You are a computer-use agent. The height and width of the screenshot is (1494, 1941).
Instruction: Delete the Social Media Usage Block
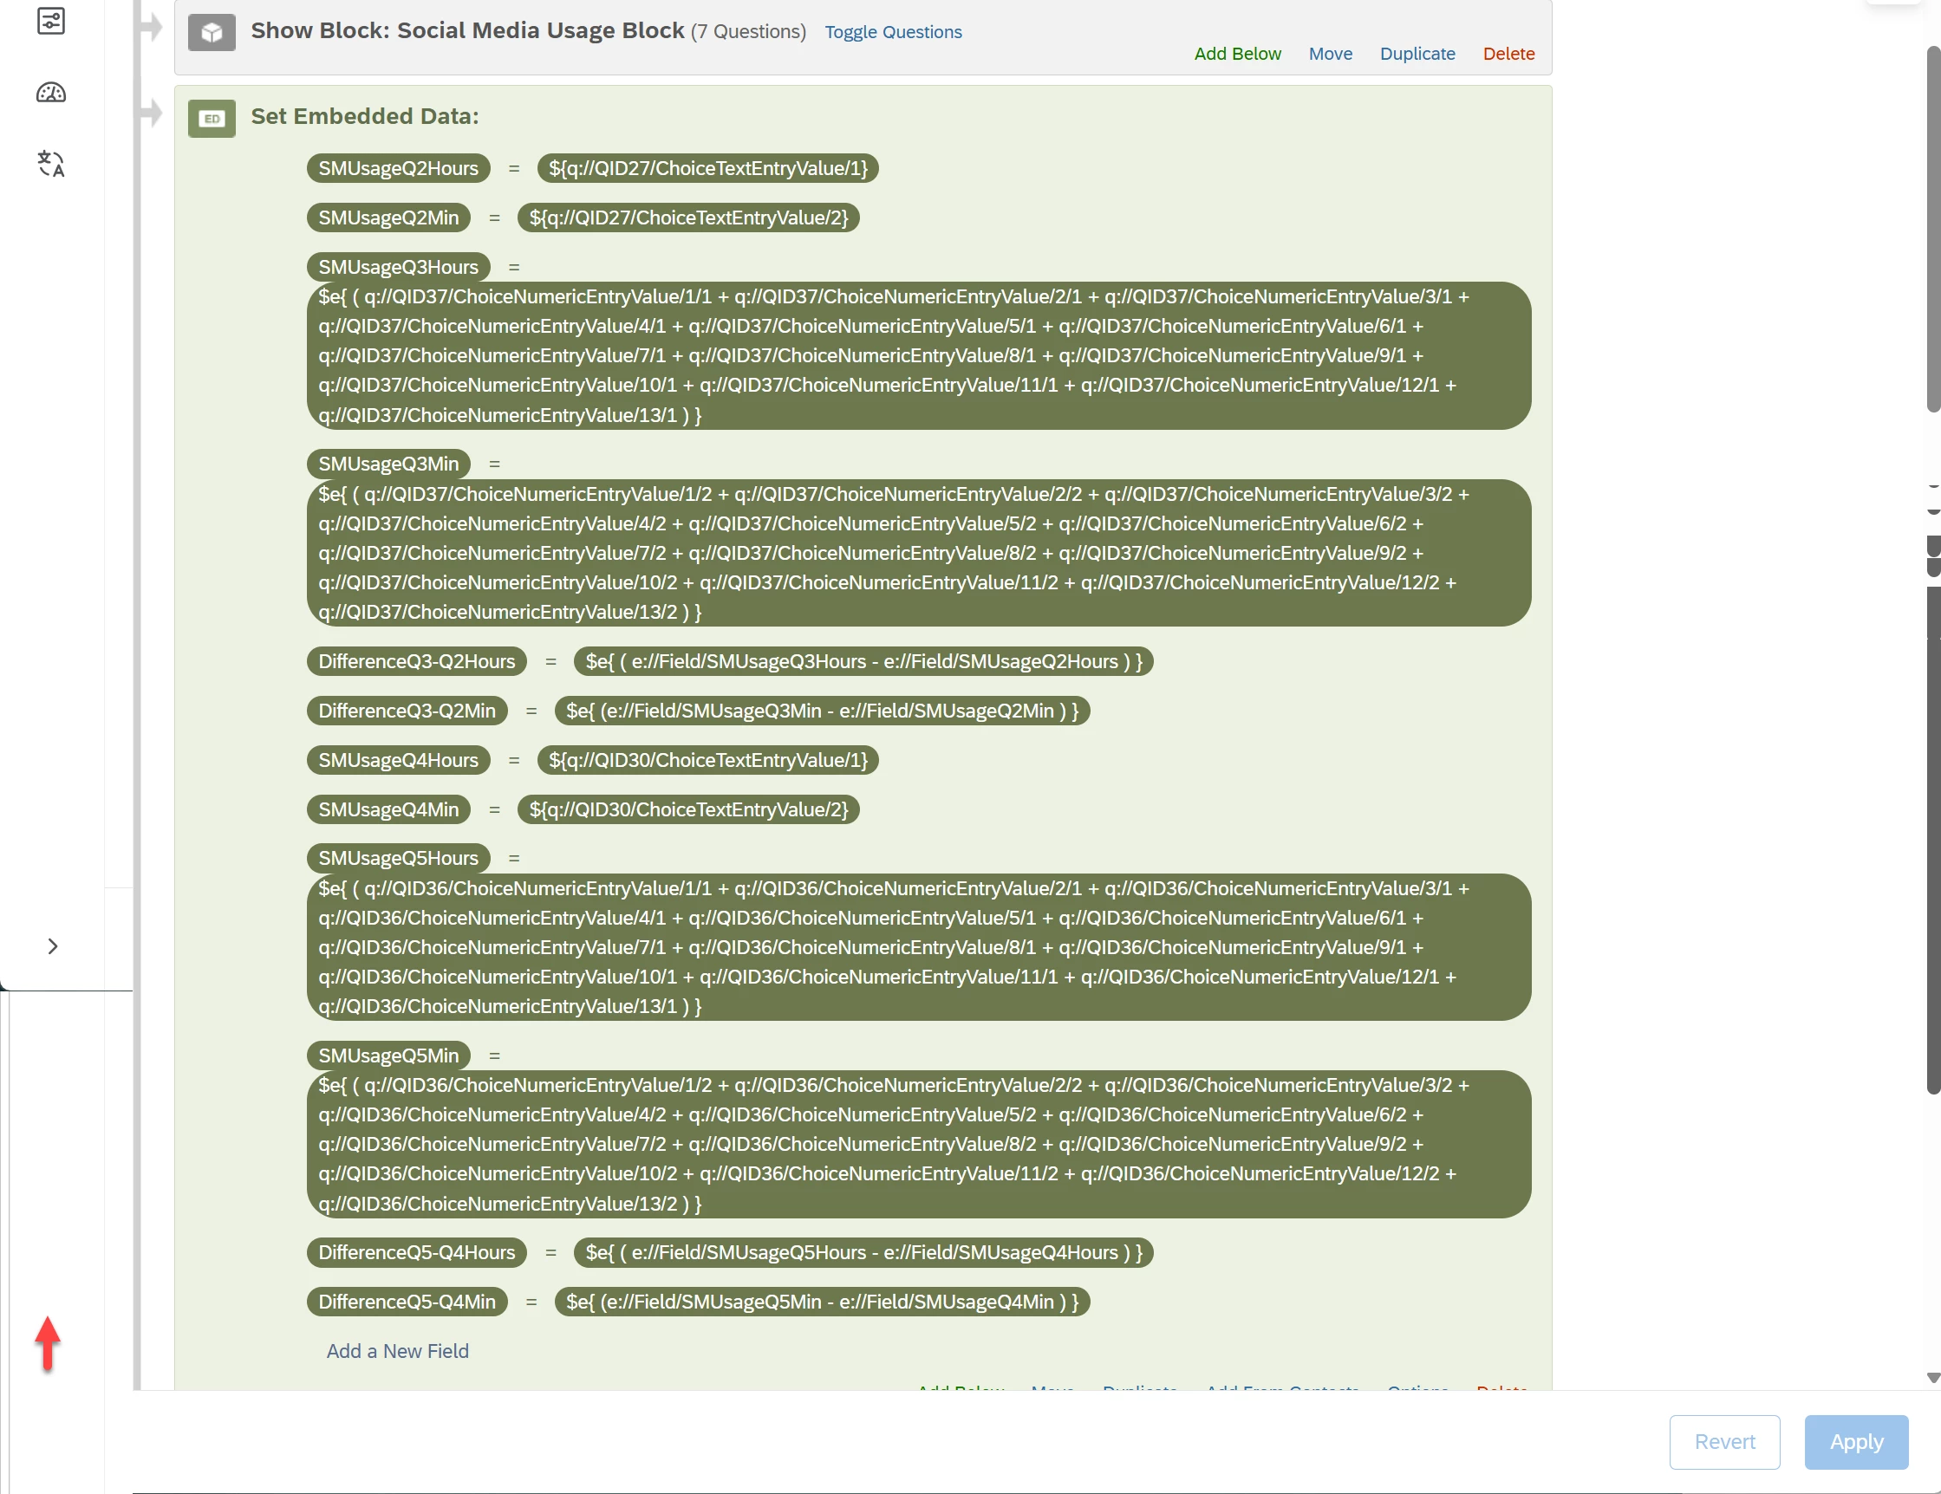[x=1508, y=53]
